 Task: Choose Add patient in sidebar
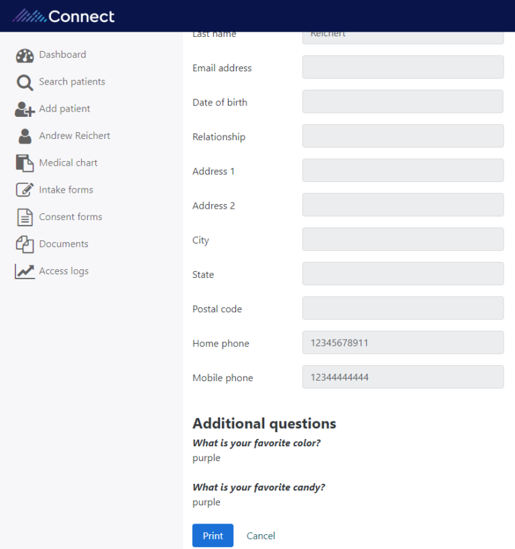65,109
